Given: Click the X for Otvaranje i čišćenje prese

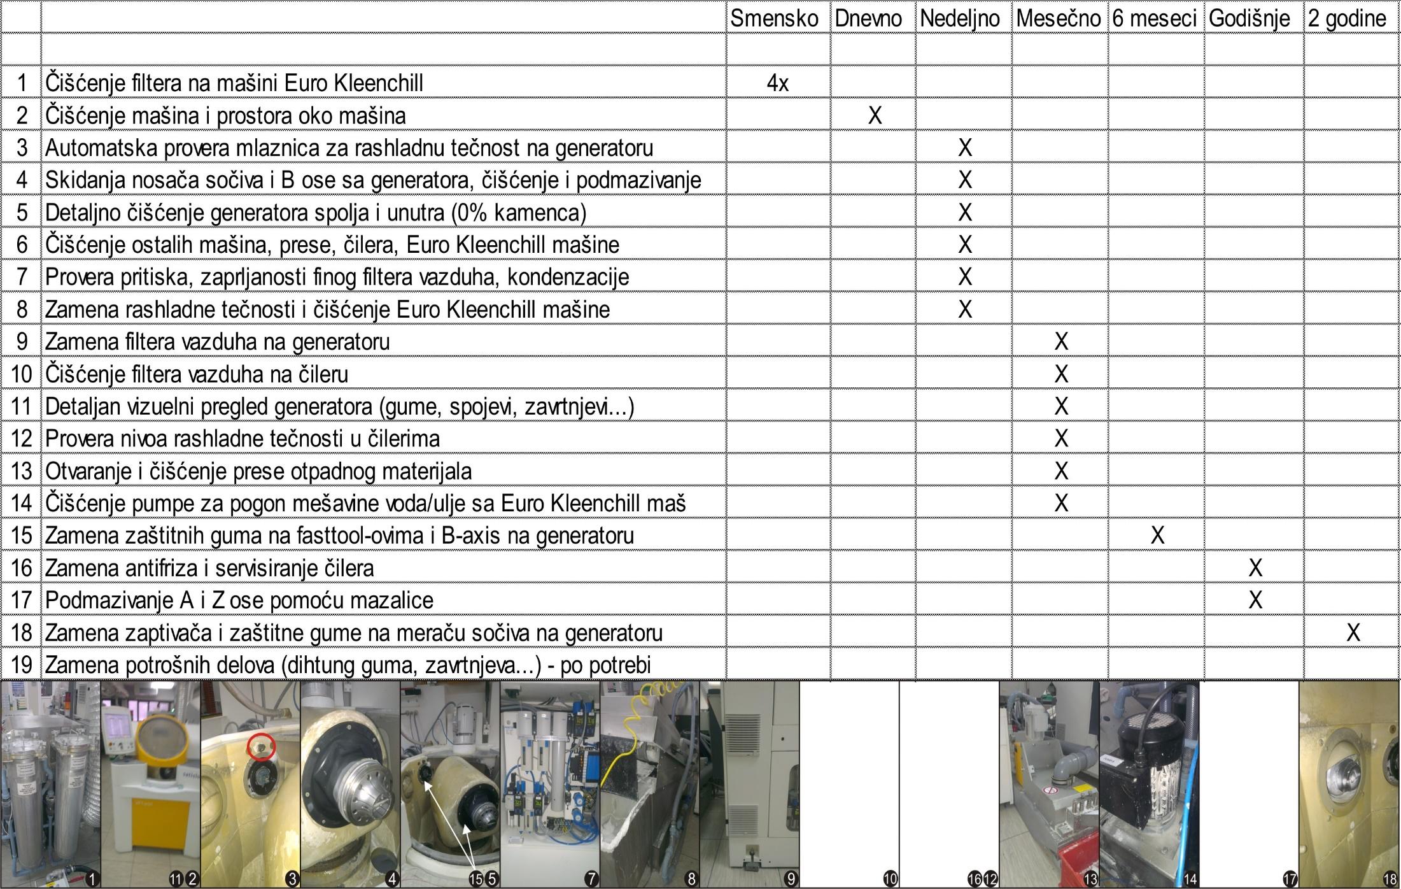Looking at the screenshot, I should pos(1061,471).
